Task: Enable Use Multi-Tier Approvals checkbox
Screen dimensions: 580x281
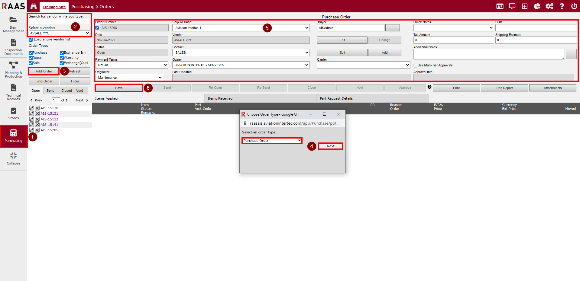Action: click(416, 65)
